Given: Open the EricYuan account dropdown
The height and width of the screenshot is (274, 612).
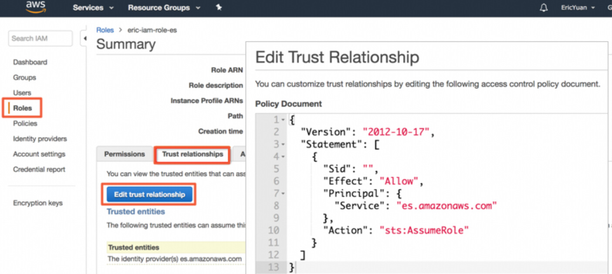Looking at the screenshot, I should point(577,8).
